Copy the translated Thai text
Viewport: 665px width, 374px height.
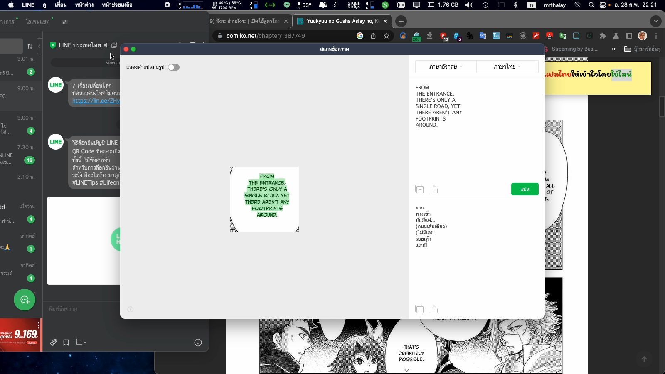pyautogui.click(x=419, y=309)
